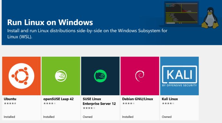
Task: Select the Kali Linux title
Action: (170, 99)
